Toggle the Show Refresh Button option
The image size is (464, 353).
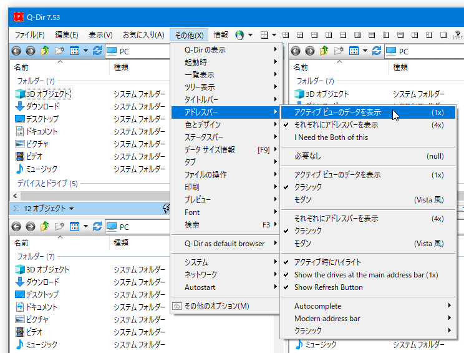(x=368, y=287)
